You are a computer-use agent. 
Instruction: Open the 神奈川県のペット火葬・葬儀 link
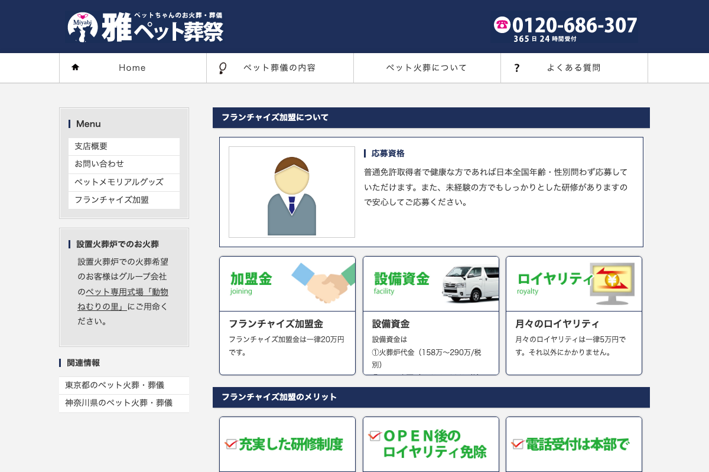click(x=124, y=403)
